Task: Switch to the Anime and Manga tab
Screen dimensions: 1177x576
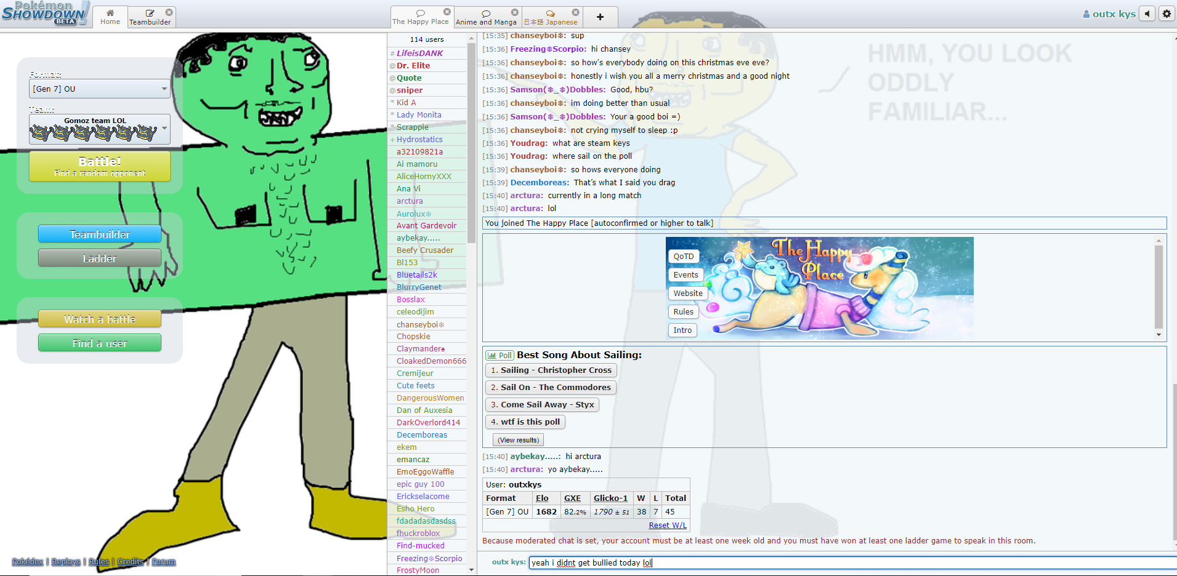Action: tap(487, 17)
